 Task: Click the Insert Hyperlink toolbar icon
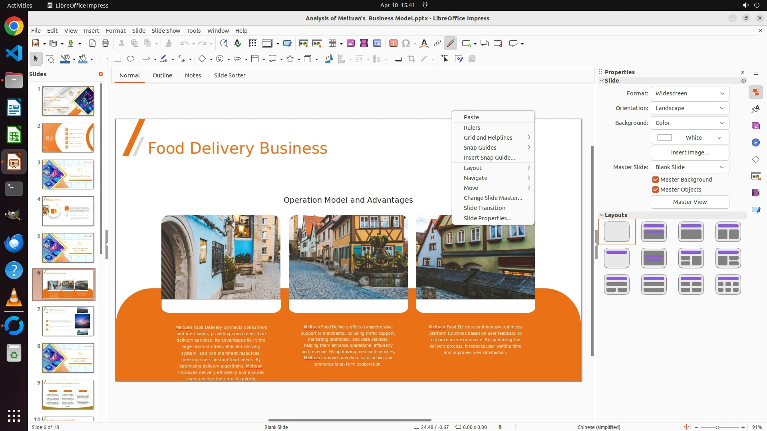pos(437,43)
